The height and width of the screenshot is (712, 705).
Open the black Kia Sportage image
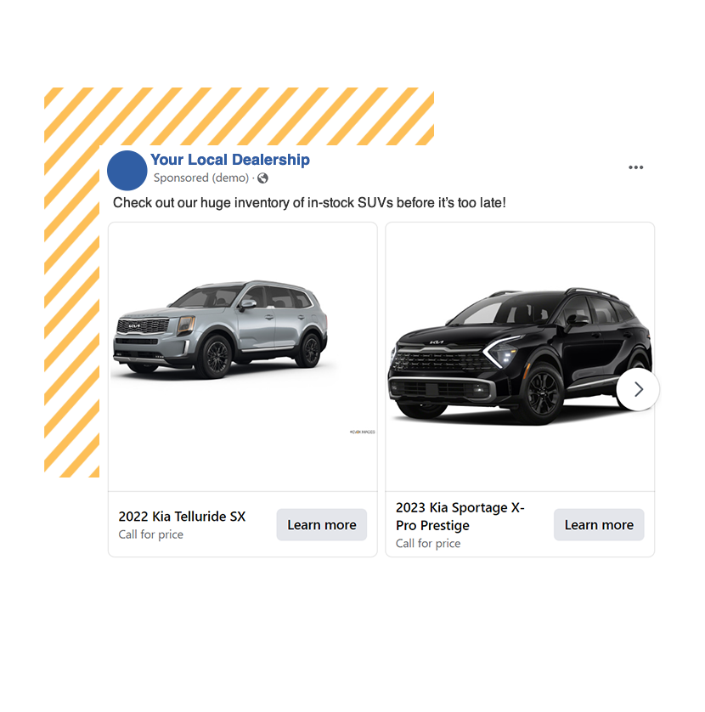(520, 357)
